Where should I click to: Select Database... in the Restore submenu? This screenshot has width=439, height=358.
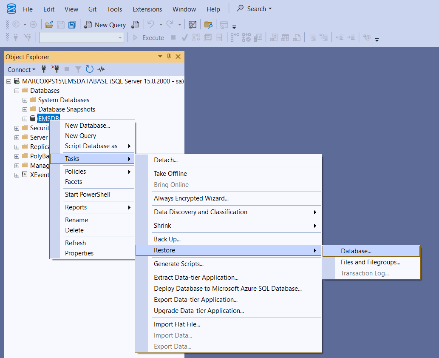click(356, 251)
